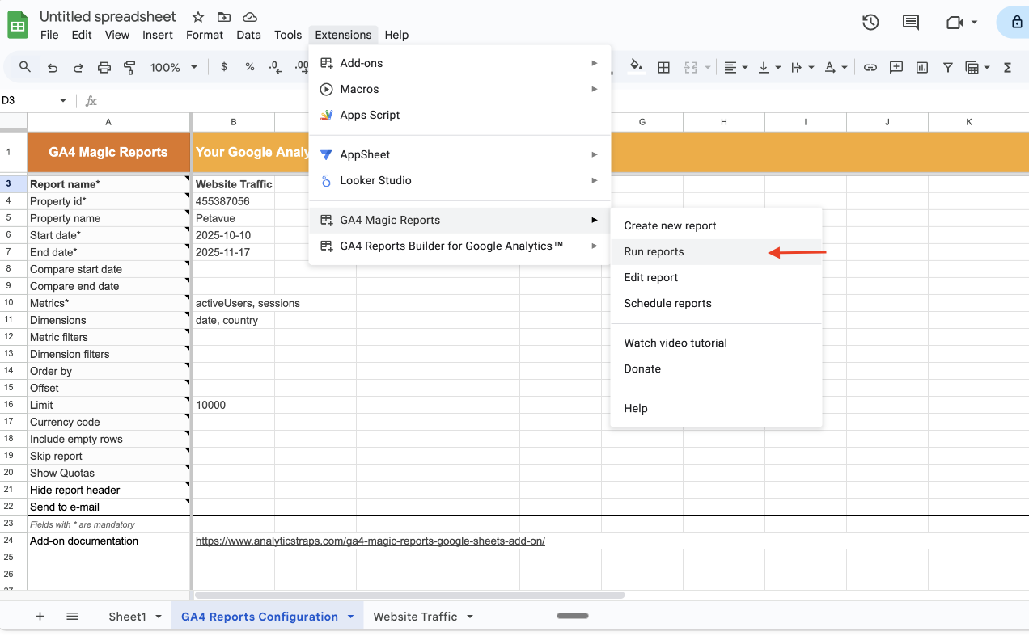
Task: Click decrease decimal places icon
Action: pyautogui.click(x=276, y=68)
